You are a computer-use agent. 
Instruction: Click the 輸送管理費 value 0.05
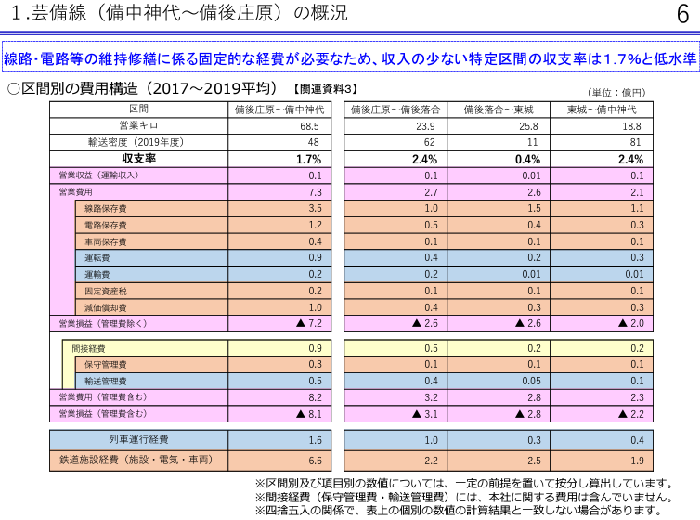[x=531, y=382]
